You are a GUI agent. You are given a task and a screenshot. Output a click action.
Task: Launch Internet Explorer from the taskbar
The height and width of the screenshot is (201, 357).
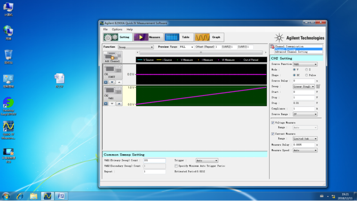(20, 196)
